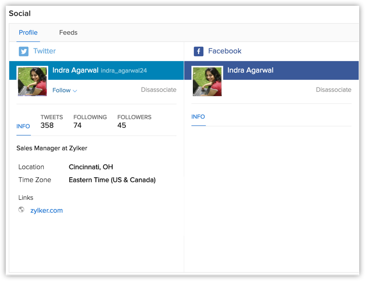
Task: Switch to the Feeds tab
Action: pos(68,33)
